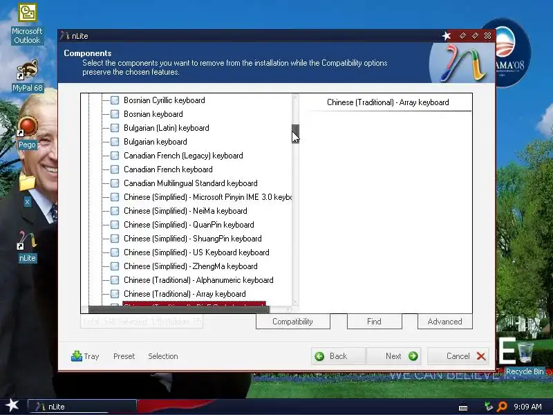Open the Selection menu
This screenshot has width=553, height=415.
click(163, 356)
